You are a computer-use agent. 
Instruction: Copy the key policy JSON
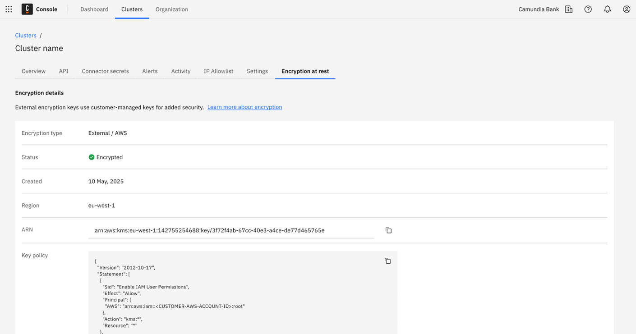pyautogui.click(x=387, y=261)
